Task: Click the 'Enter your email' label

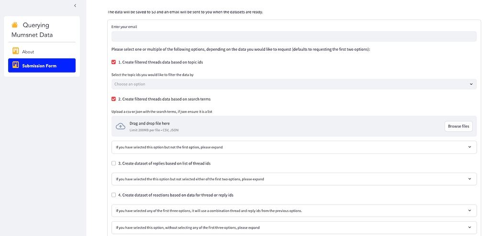Action: 124,27
